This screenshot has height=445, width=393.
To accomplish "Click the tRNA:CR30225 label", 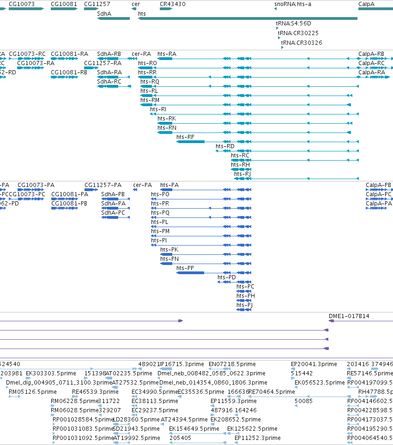I will click(x=298, y=33).
